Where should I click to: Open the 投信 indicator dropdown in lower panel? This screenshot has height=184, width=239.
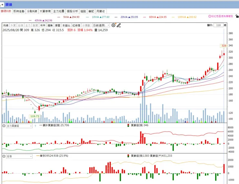19,156
